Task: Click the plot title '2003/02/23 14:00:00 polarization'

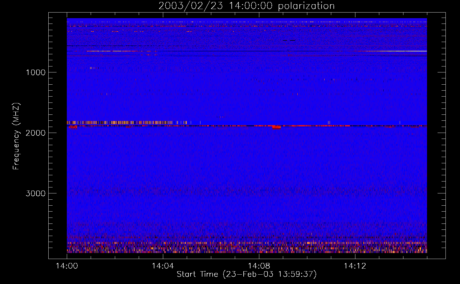Action: pyautogui.click(x=246, y=6)
